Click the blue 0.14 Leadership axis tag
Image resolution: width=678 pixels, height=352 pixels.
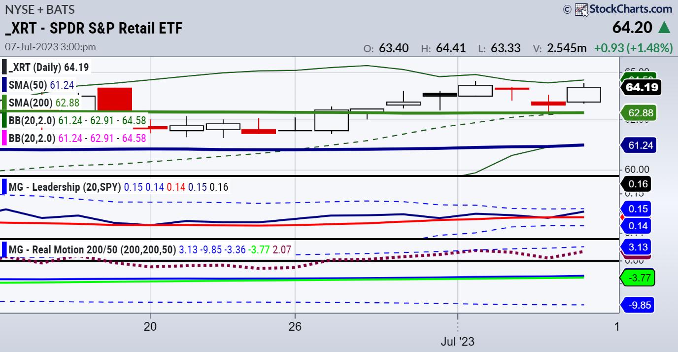[636, 226]
